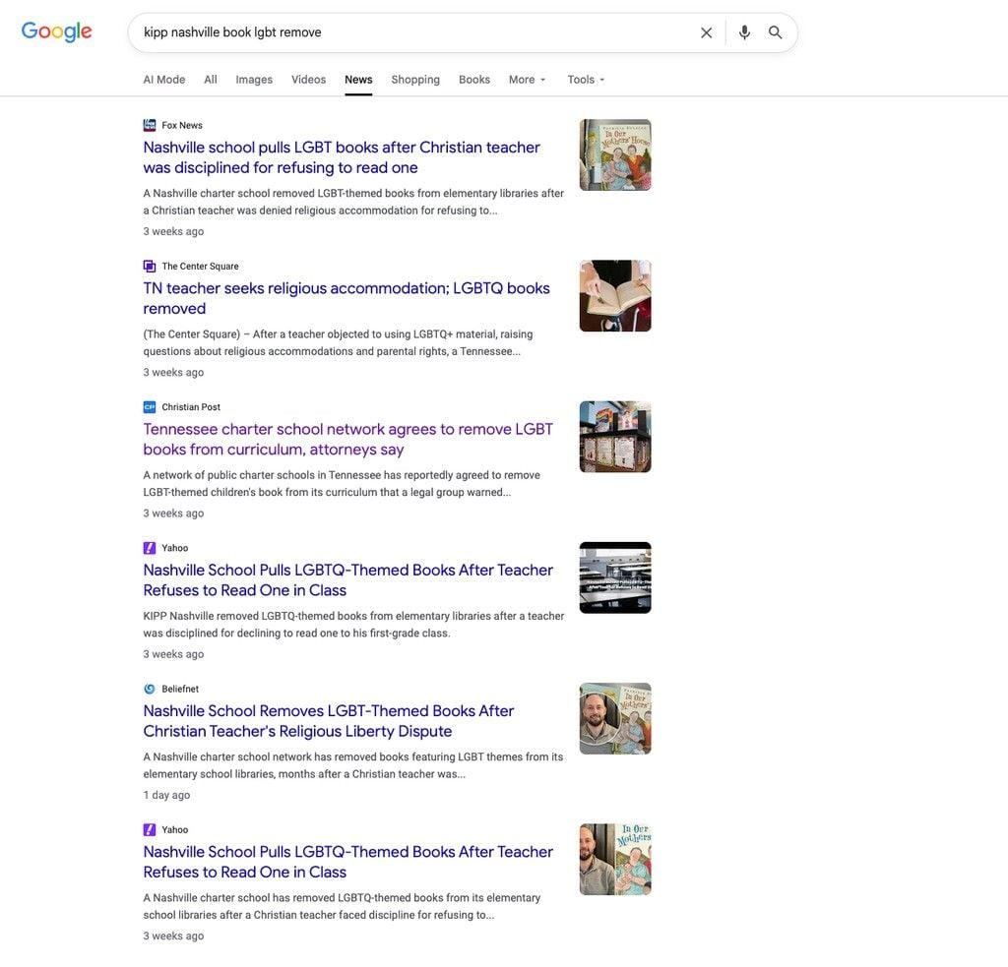Open 'TN teacher seeks religious accommodation' article
Viewport: 1008px width, 967px height.
pyautogui.click(x=346, y=298)
